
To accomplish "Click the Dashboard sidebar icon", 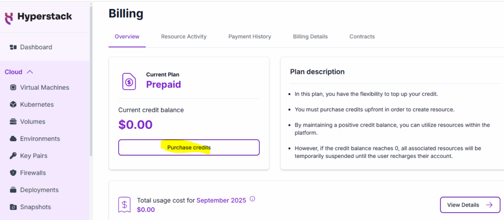I will (x=13, y=47).
